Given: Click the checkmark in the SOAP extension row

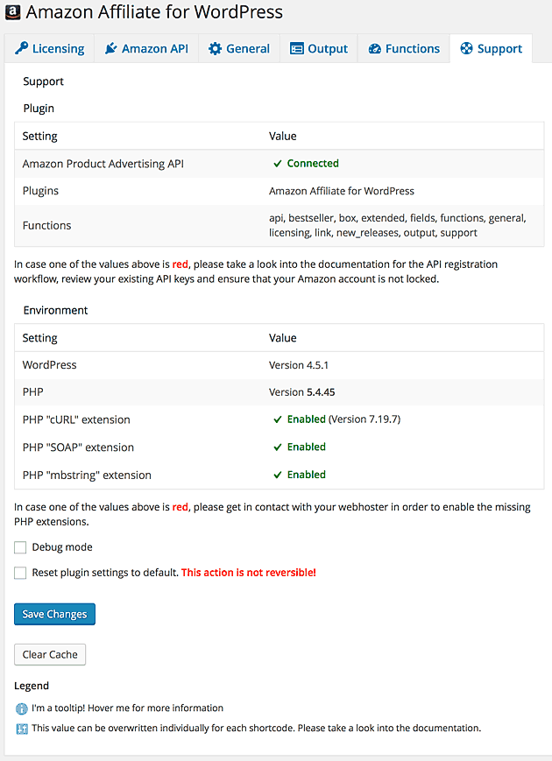Looking at the screenshot, I should (x=278, y=447).
